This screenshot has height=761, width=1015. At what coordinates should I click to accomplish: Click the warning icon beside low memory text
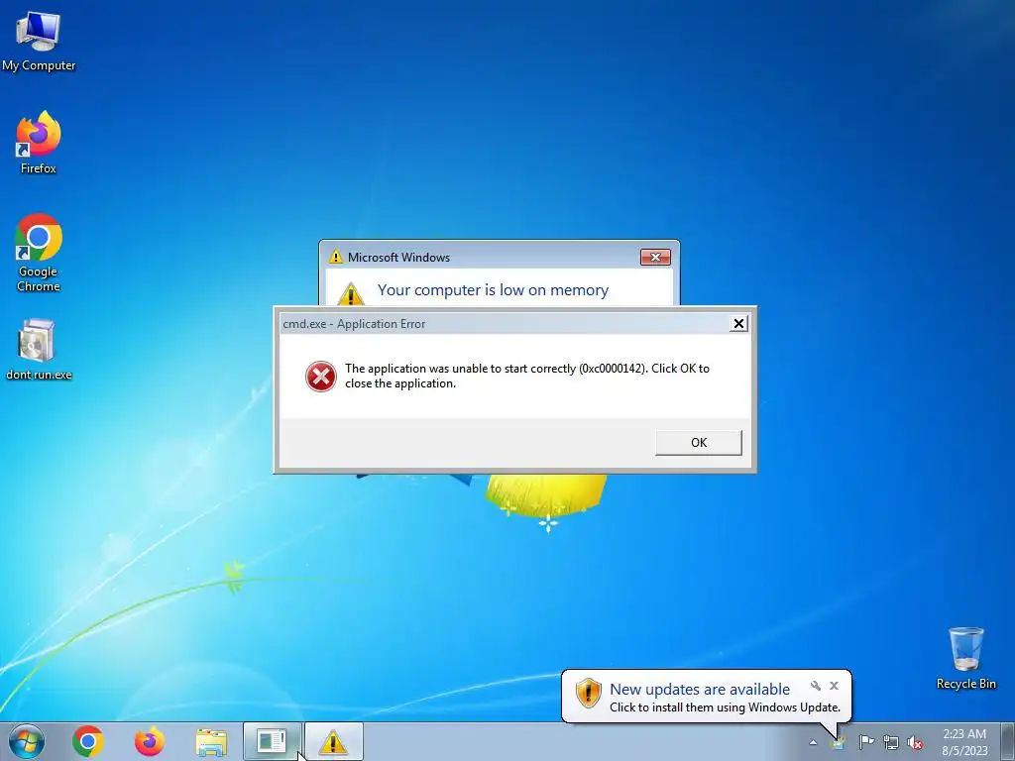[351, 293]
